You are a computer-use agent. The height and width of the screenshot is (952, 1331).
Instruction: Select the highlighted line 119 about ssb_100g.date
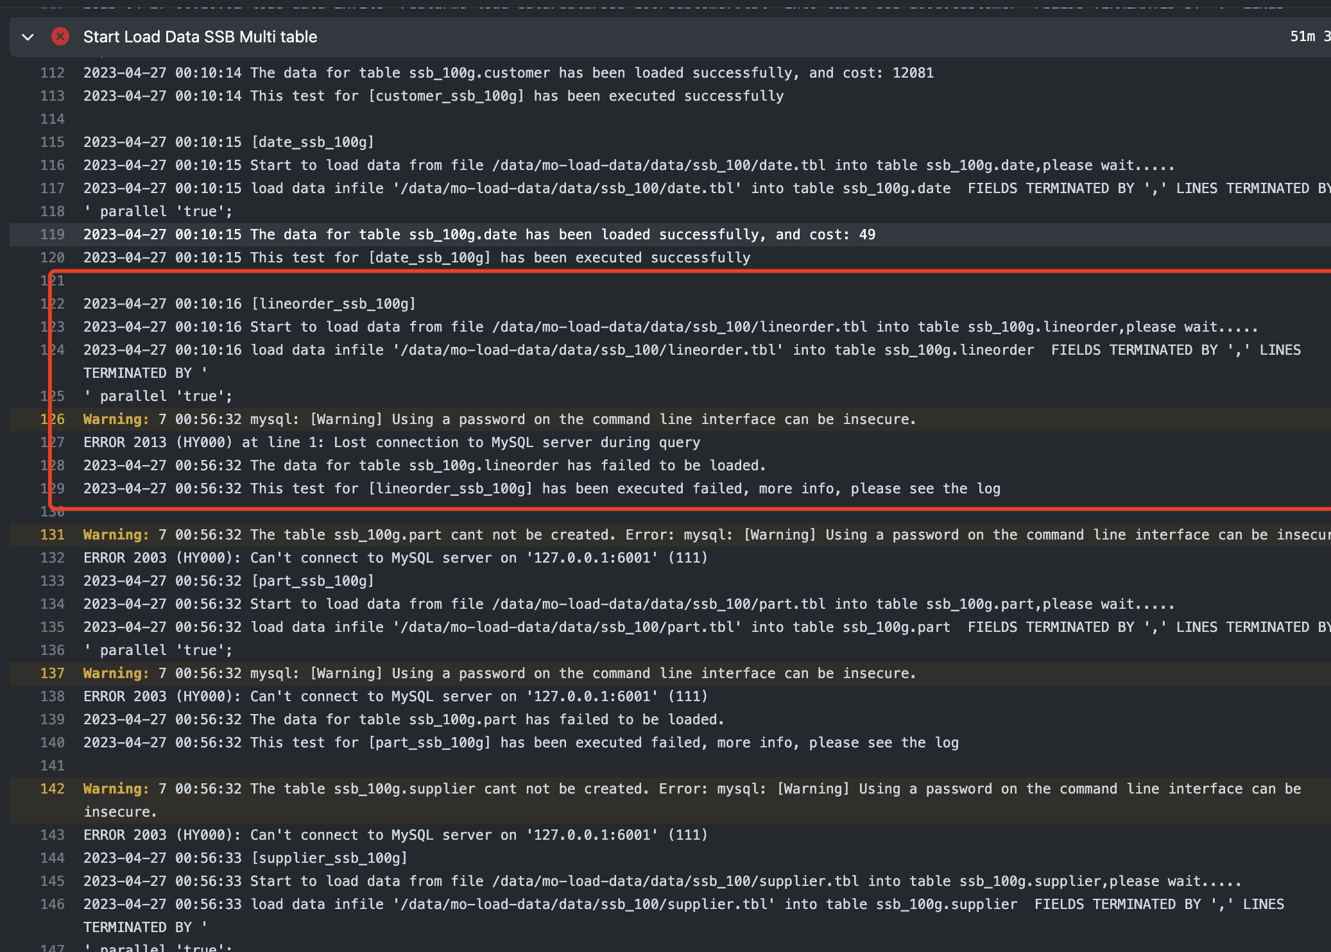pos(479,234)
